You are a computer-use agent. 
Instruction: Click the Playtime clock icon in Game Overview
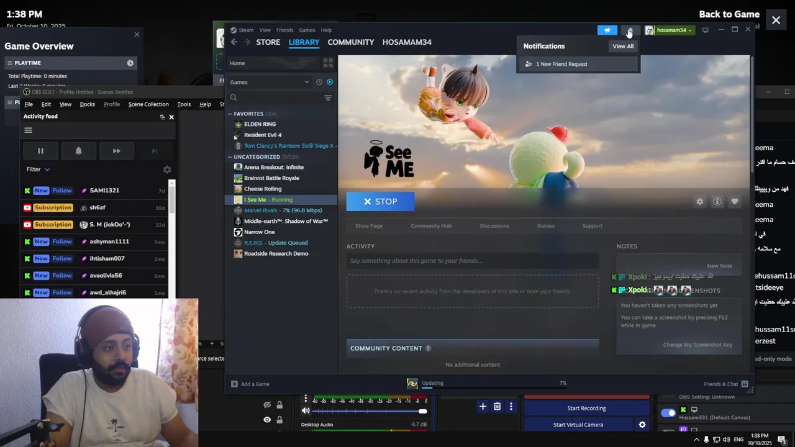[x=130, y=63]
